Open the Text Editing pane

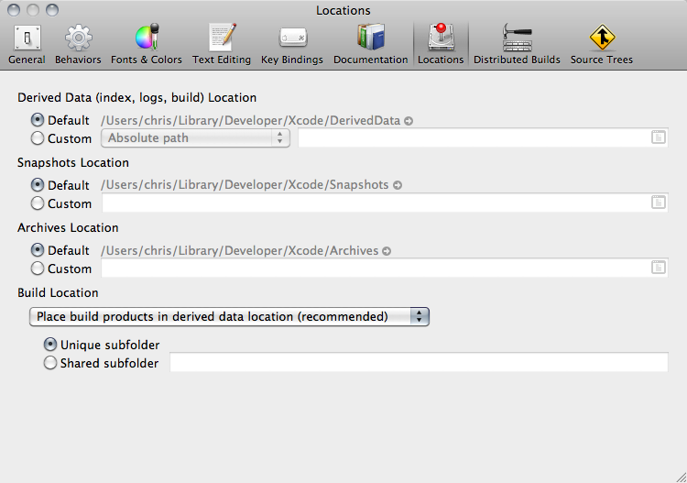click(222, 45)
